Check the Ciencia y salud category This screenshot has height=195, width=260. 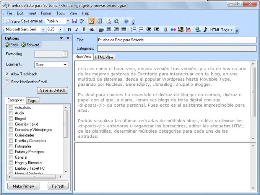(x=11, y=124)
